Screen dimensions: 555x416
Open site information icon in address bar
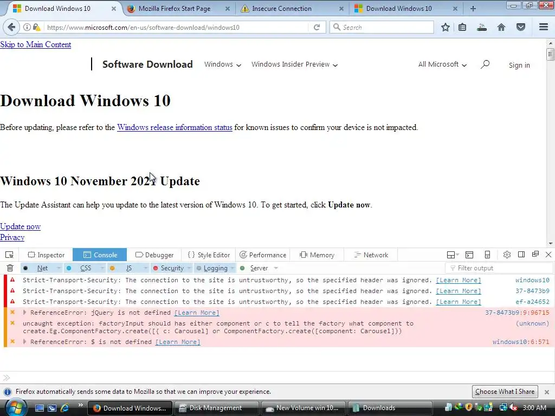pos(27,27)
